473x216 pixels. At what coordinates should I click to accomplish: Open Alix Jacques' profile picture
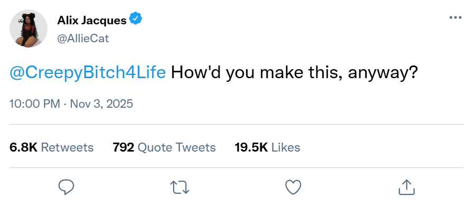(29, 28)
